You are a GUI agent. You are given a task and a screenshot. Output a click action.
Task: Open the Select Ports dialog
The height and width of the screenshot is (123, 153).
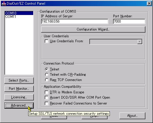(x=19, y=80)
